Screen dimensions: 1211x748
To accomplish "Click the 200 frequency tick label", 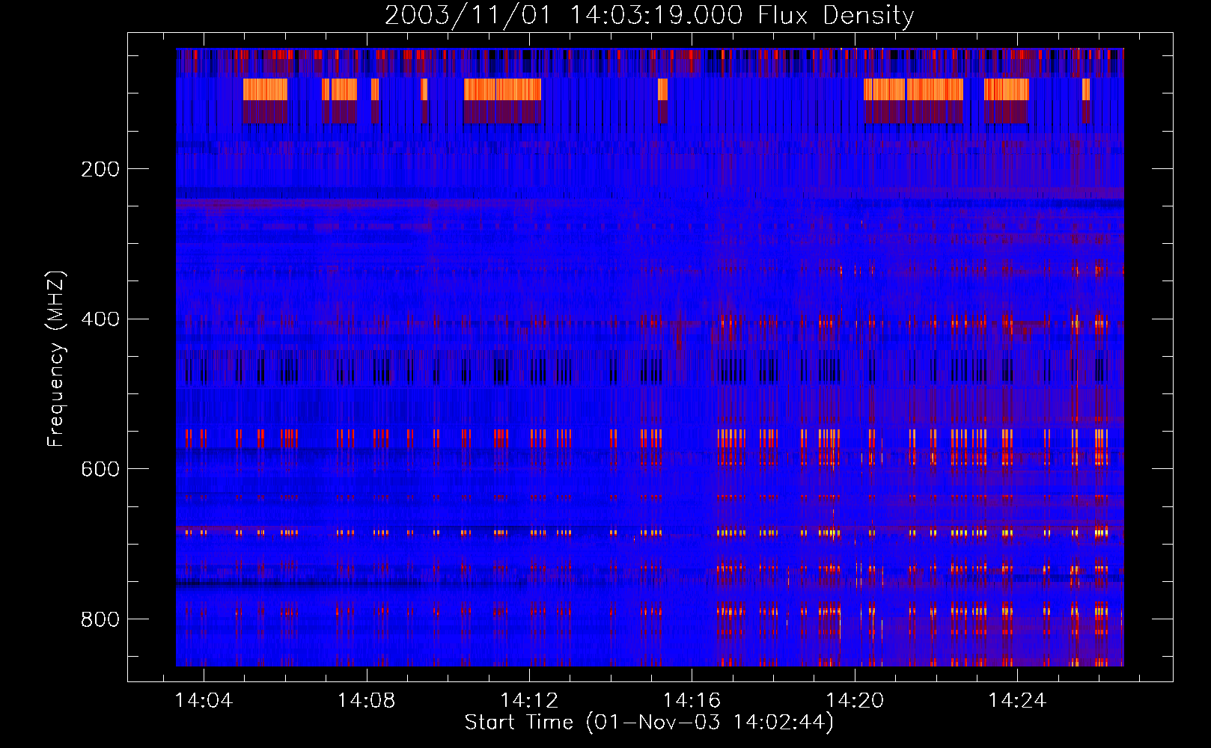I will (x=100, y=169).
